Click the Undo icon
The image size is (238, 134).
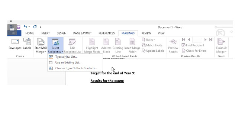(25, 27)
